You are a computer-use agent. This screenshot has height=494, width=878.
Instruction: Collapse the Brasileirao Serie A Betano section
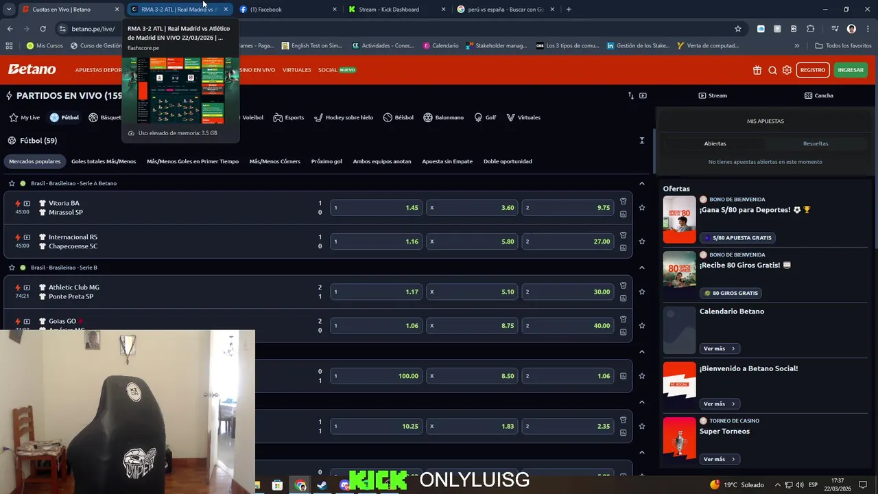pyautogui.click(x=642, y=183)
